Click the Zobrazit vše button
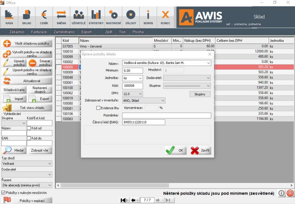This screenshot has height=204, width=295. 40,150
